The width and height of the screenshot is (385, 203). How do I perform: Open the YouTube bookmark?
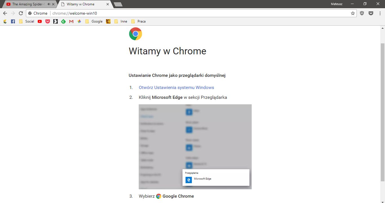(40, 21)
